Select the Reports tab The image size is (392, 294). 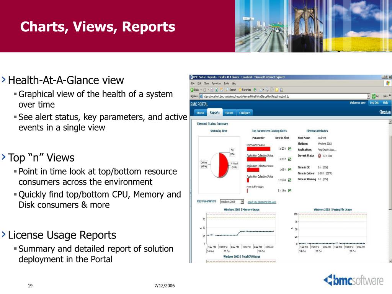[x=215, y=113]
